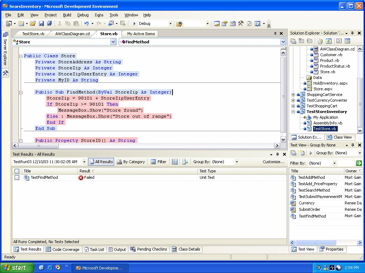Toggle the All Results view button
Viewport: 365px width, 273px height.
click(101, 162)
